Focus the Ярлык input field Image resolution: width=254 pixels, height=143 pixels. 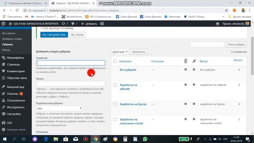pyautogui.click(x=71, y=83)
